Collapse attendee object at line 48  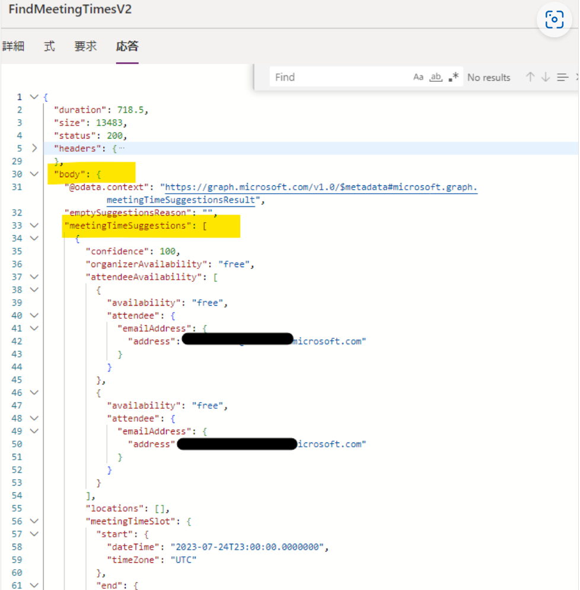34,418
